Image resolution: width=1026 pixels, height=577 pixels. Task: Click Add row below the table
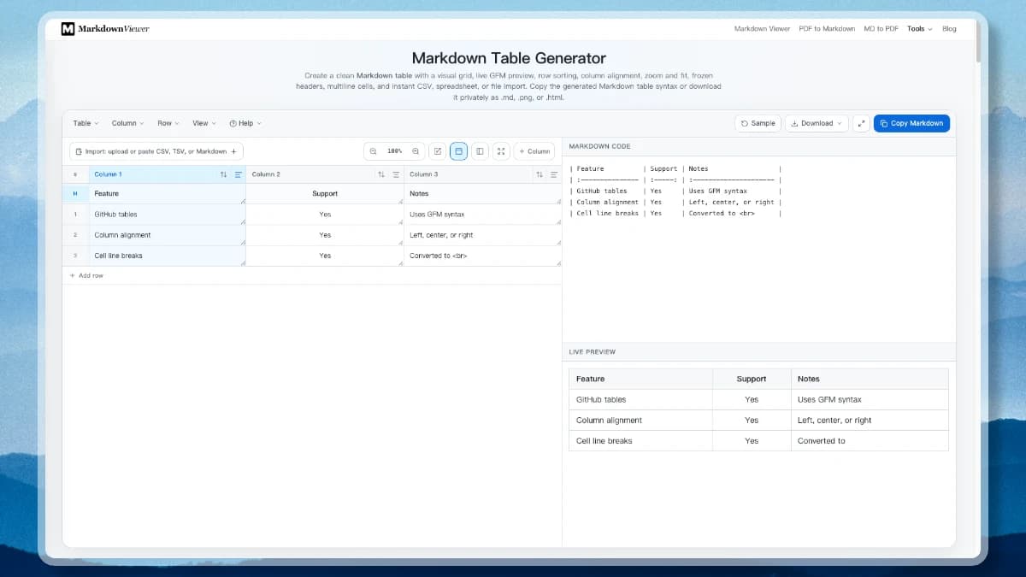point(86,275)
